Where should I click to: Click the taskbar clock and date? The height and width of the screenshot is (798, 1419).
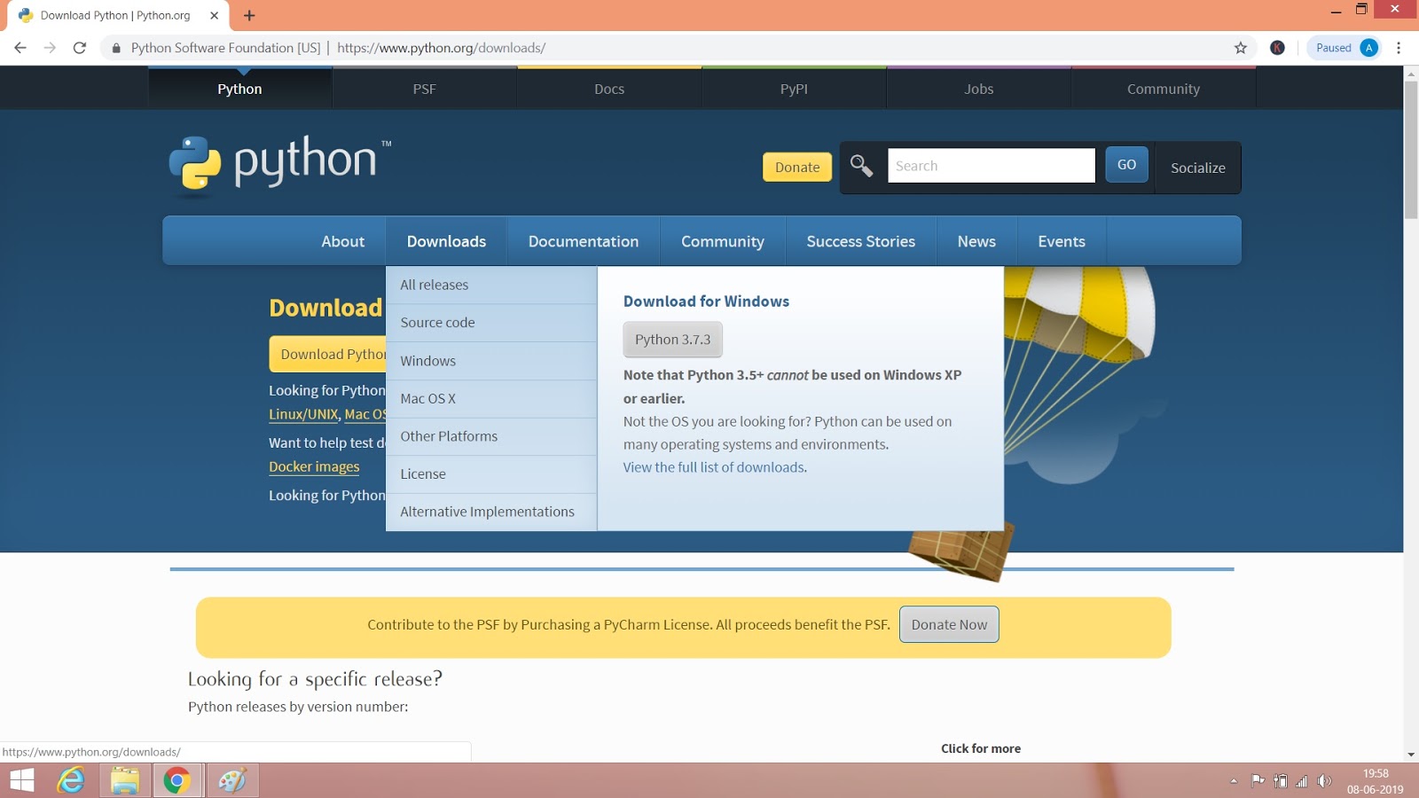(1375, 781)
